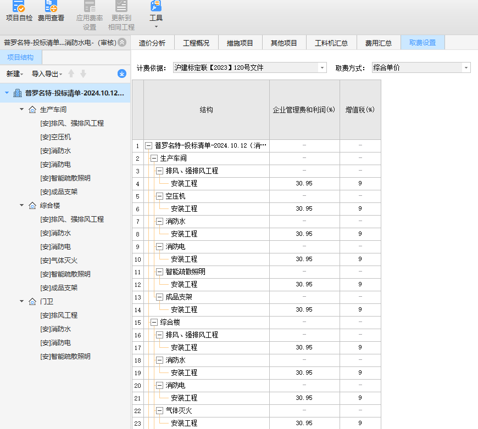Move item up with arrow icon
478x429 pixels.
point(71,74)
